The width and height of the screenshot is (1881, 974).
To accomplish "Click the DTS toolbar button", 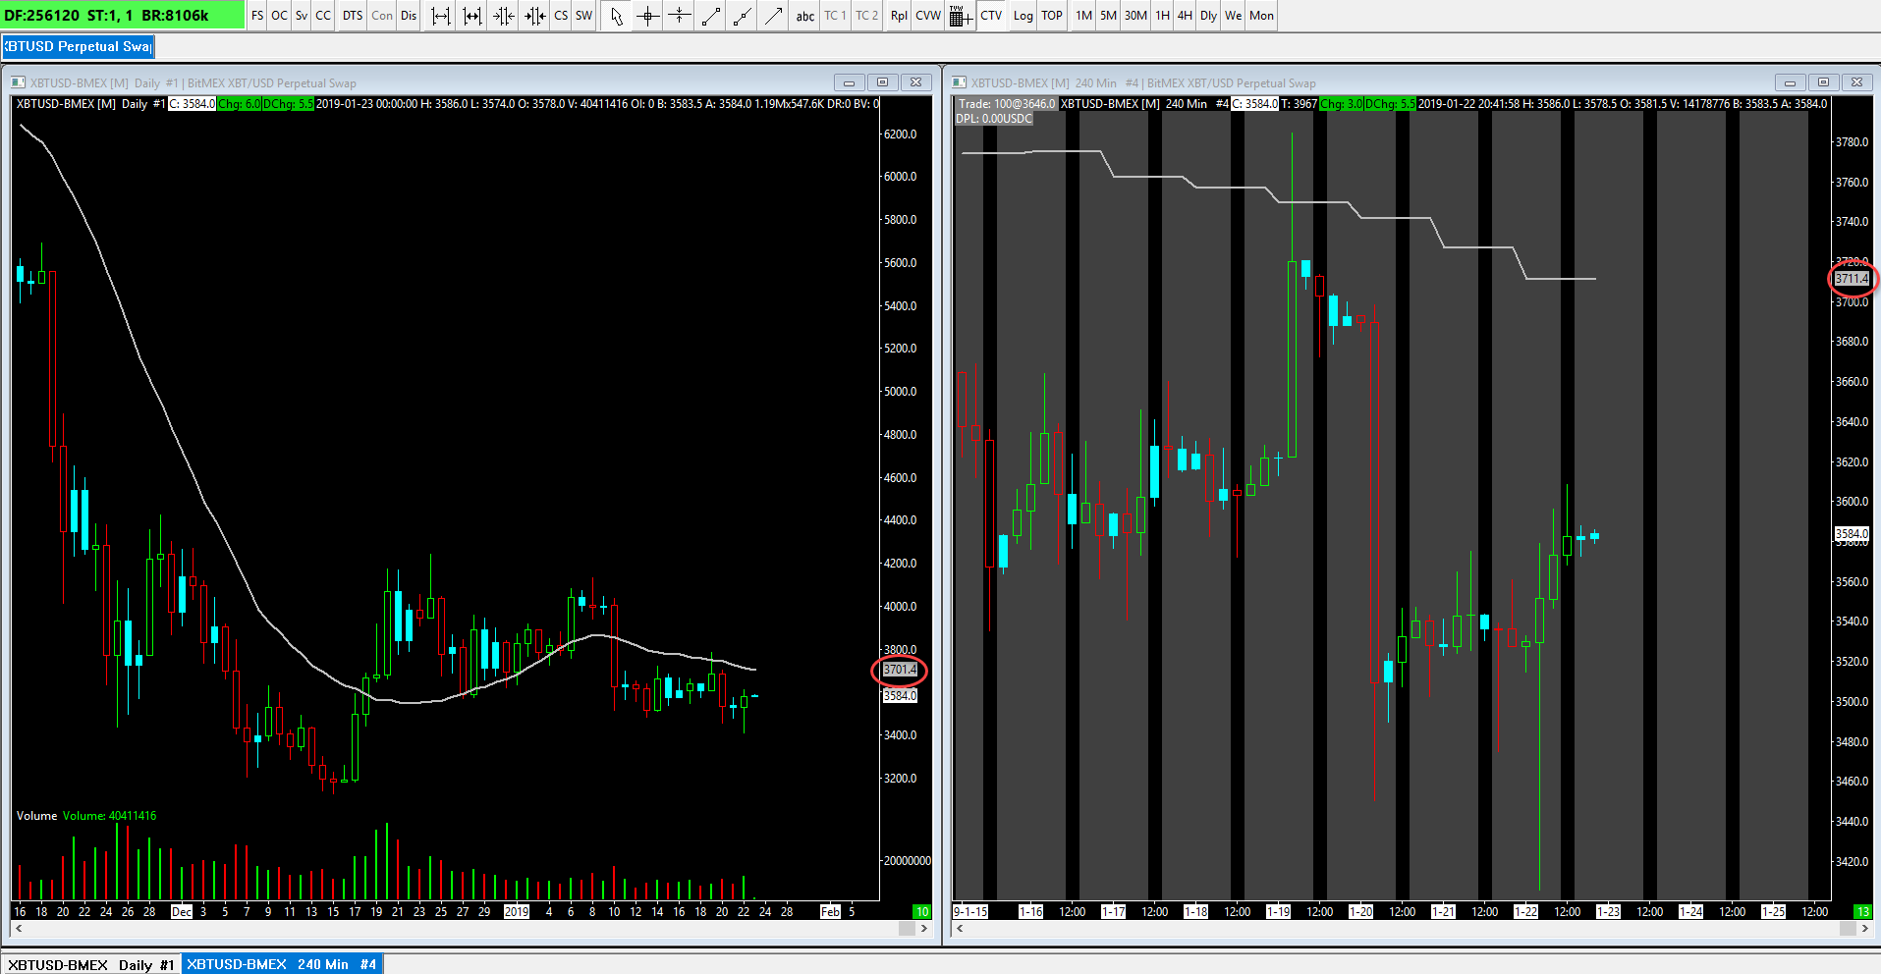I will tap(353, 16).
